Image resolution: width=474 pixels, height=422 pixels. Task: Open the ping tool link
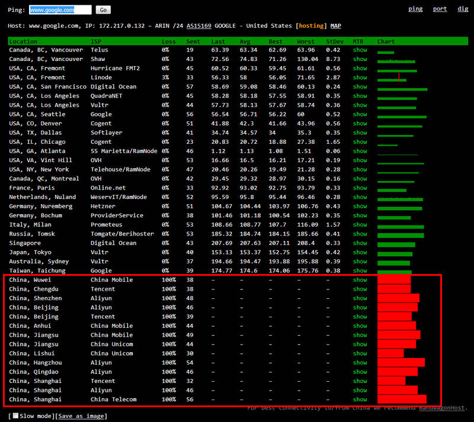tap(415, 9)
